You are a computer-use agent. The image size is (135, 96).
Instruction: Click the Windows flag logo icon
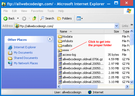click(129, 11)
